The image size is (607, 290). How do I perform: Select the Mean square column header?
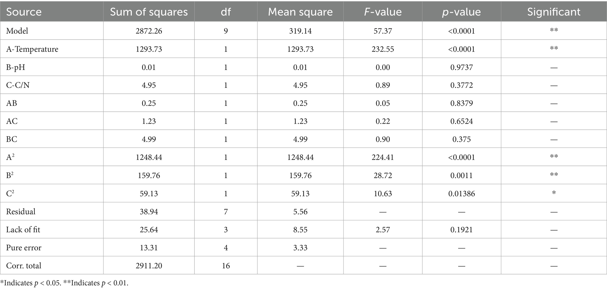pyautogui.click(x=300, y=12)
